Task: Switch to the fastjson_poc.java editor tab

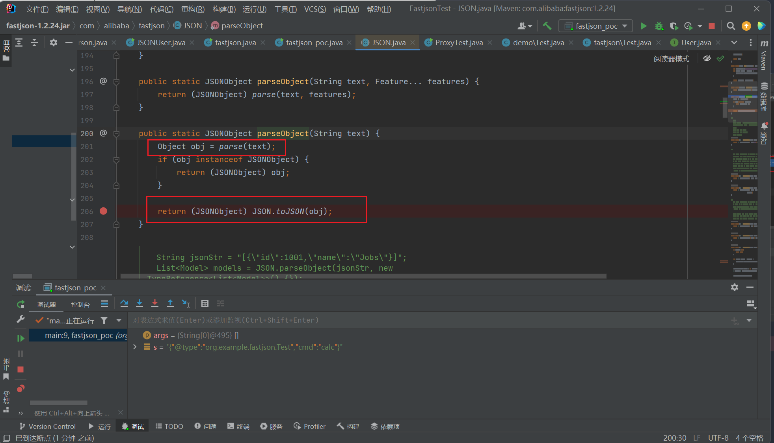Action: click(314, 42)
